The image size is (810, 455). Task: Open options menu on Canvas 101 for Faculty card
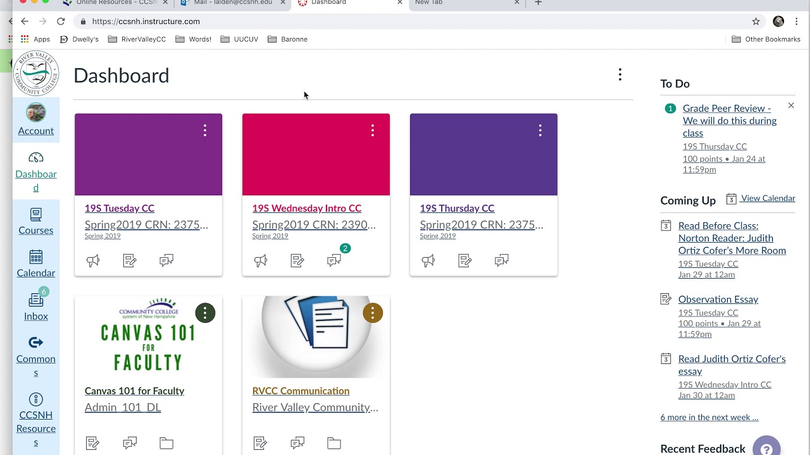click(x=205, y=313)
